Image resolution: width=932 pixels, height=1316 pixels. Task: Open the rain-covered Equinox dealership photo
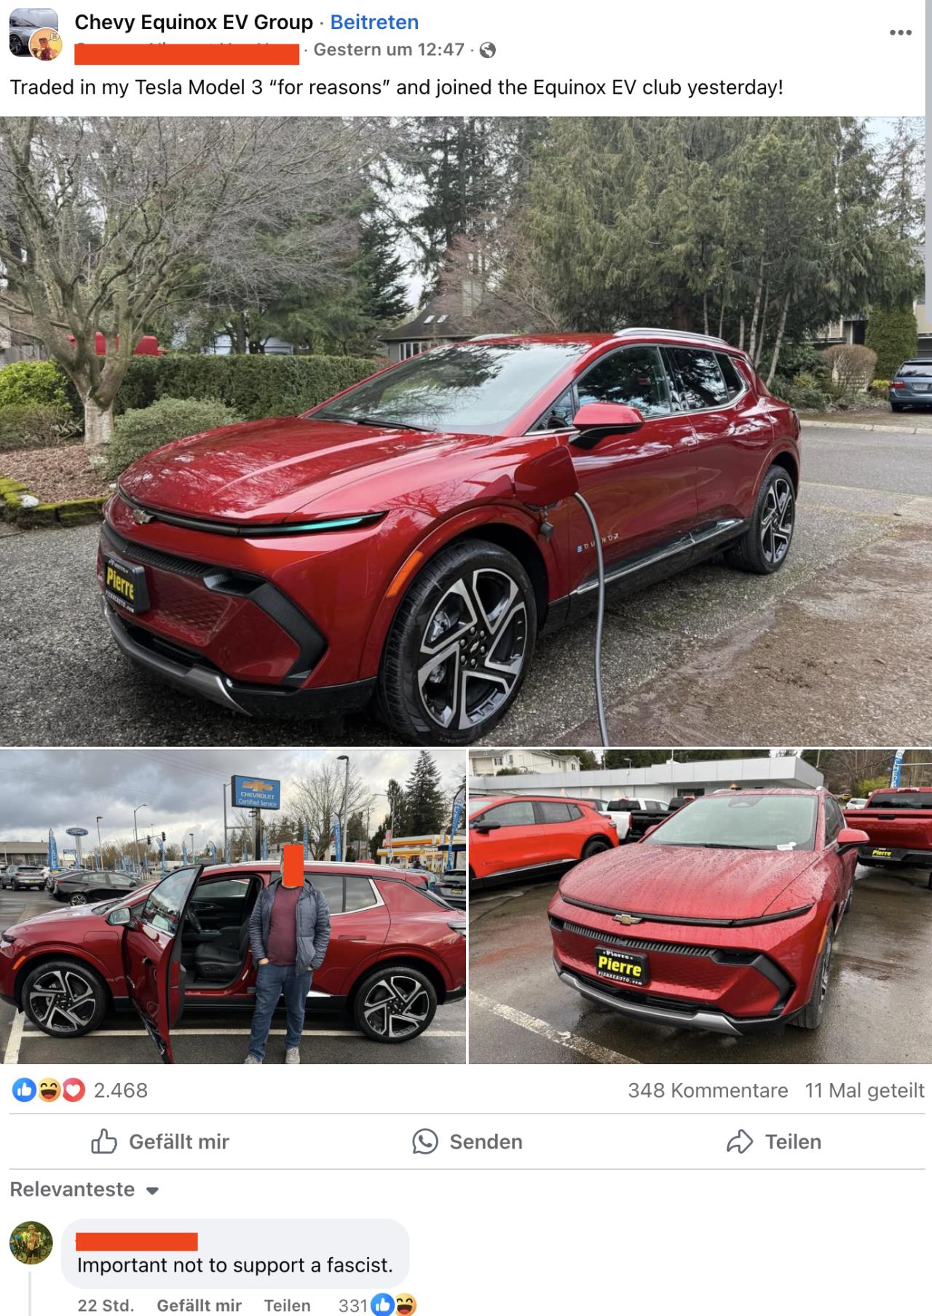(700, 906)
